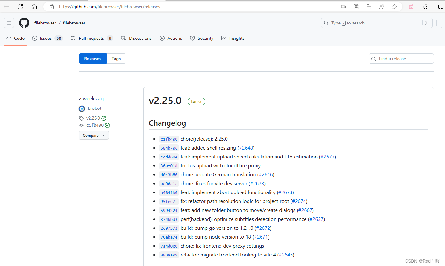Click verified badge next to v2.25.0 tag
This screenshot has width=445, height=266.
click(x=104, y=118)
